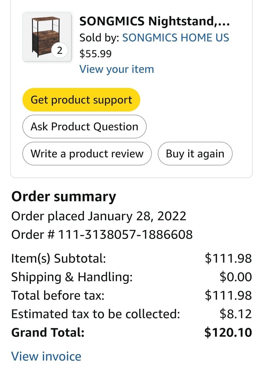The width and height of the screenshot is (263, 373).
Task: Click the Shipping & Handling $0.00 value
Action: click(235, 277)
